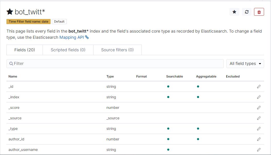The image size is (271, 155).
Task: Open editor for _type field
Action: [259, 129]
